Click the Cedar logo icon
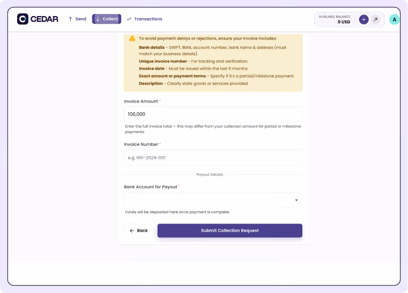The height and width of the screenshot is (293, 408). pyautogui.click(x=23, y=19)
